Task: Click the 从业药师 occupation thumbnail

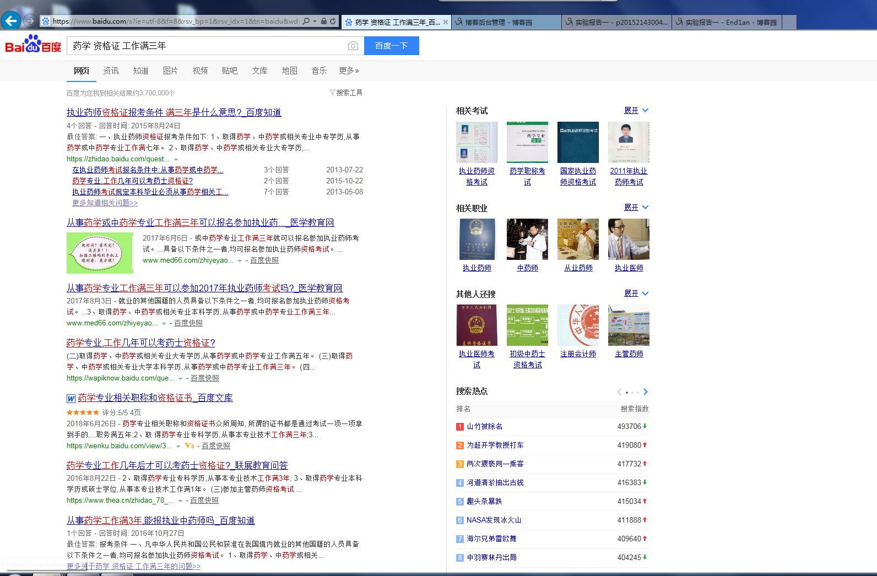Action: click(x=578, y=239)
